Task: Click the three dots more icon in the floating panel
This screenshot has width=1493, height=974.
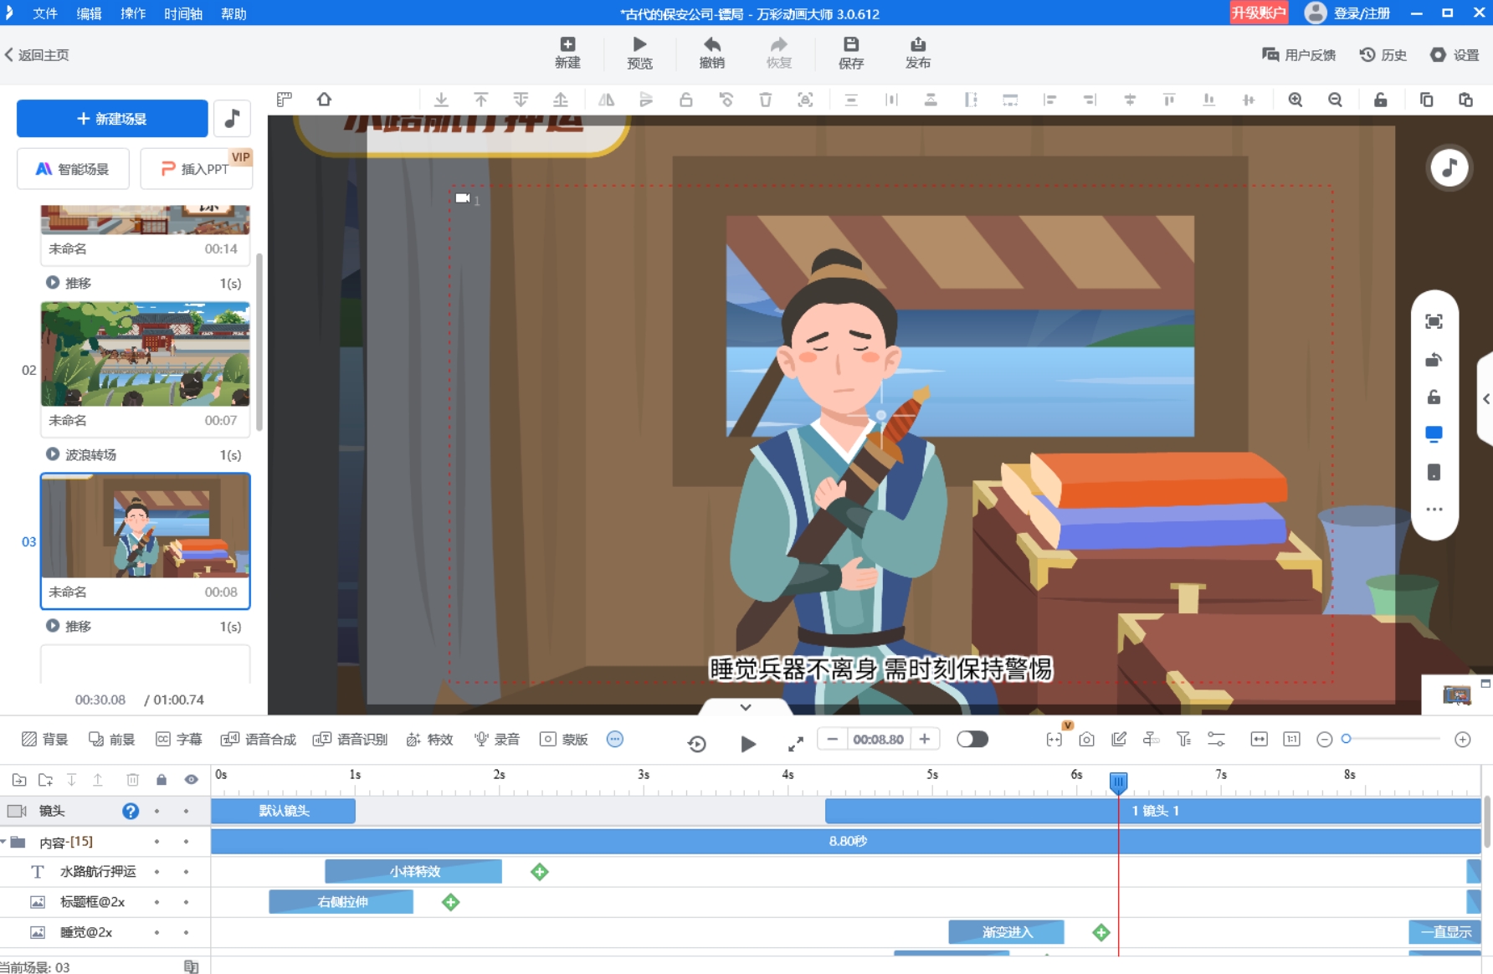Action: [1434, 509]
